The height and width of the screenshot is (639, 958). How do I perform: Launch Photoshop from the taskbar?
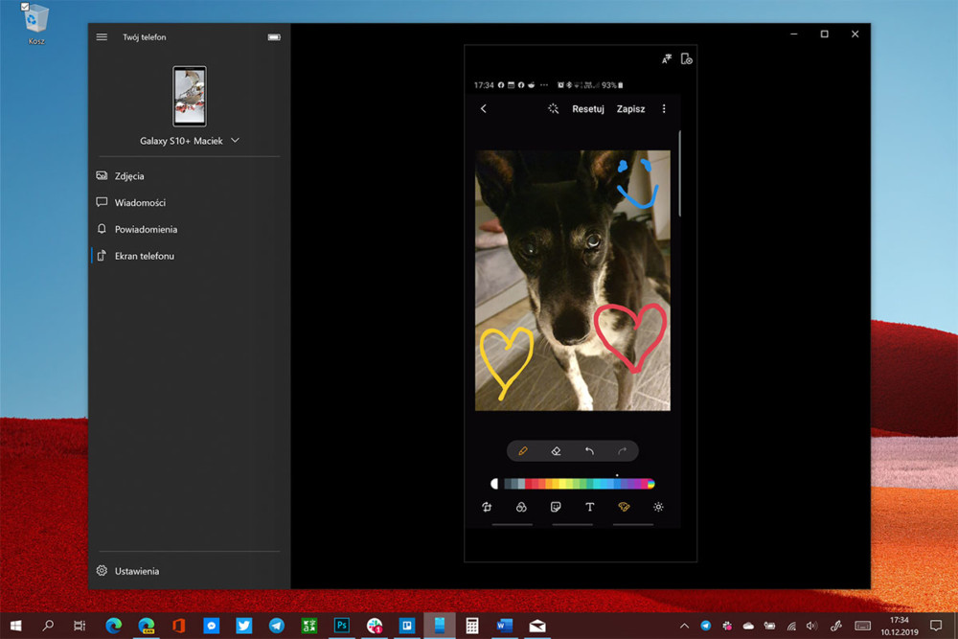tap(342, 626)
